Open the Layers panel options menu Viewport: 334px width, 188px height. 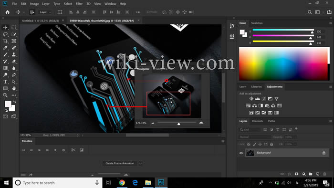pyautogui.click(x=331, y=121)
